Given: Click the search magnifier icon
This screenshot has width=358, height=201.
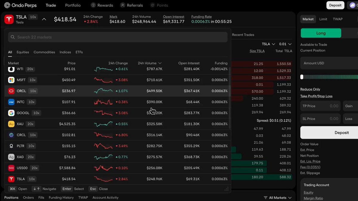Looking at the screenshot, I should 13,37.
